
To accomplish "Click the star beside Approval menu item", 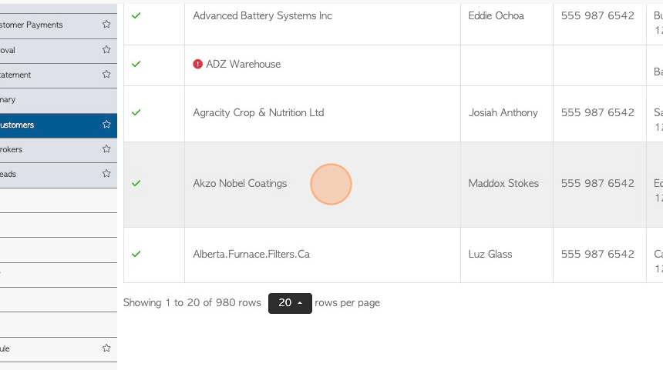I will tap(106, 50).
